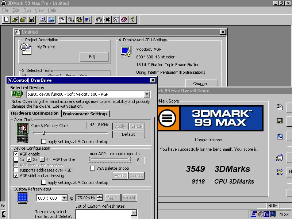Check startup apply box under Over Clock
The height and width of the screenshot is (219, 292).
click(43, 142)
